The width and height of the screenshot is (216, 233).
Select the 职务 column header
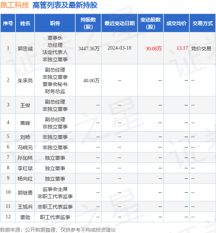(x=55, y=23)
